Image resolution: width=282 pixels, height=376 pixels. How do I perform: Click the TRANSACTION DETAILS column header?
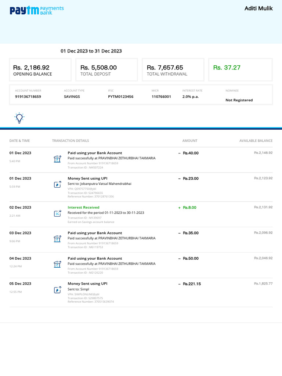click(x=70, y=141)
